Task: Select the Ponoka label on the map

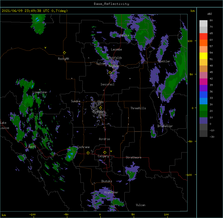Action: (124, 35)
